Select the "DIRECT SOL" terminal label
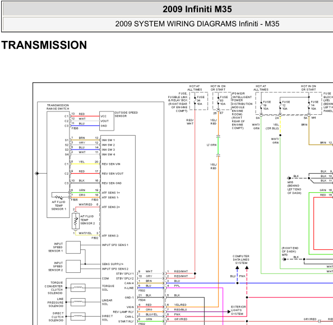 [x=107, y=318]
